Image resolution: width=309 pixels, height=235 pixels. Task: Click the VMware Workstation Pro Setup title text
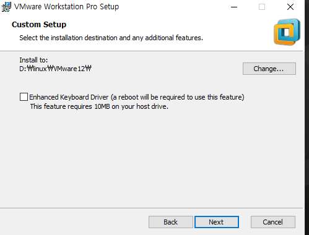click(x=66, y=7)
